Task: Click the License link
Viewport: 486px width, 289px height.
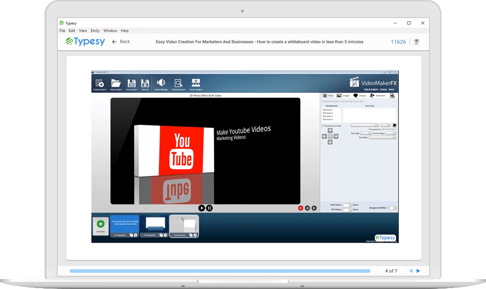Action: point(383,89)
